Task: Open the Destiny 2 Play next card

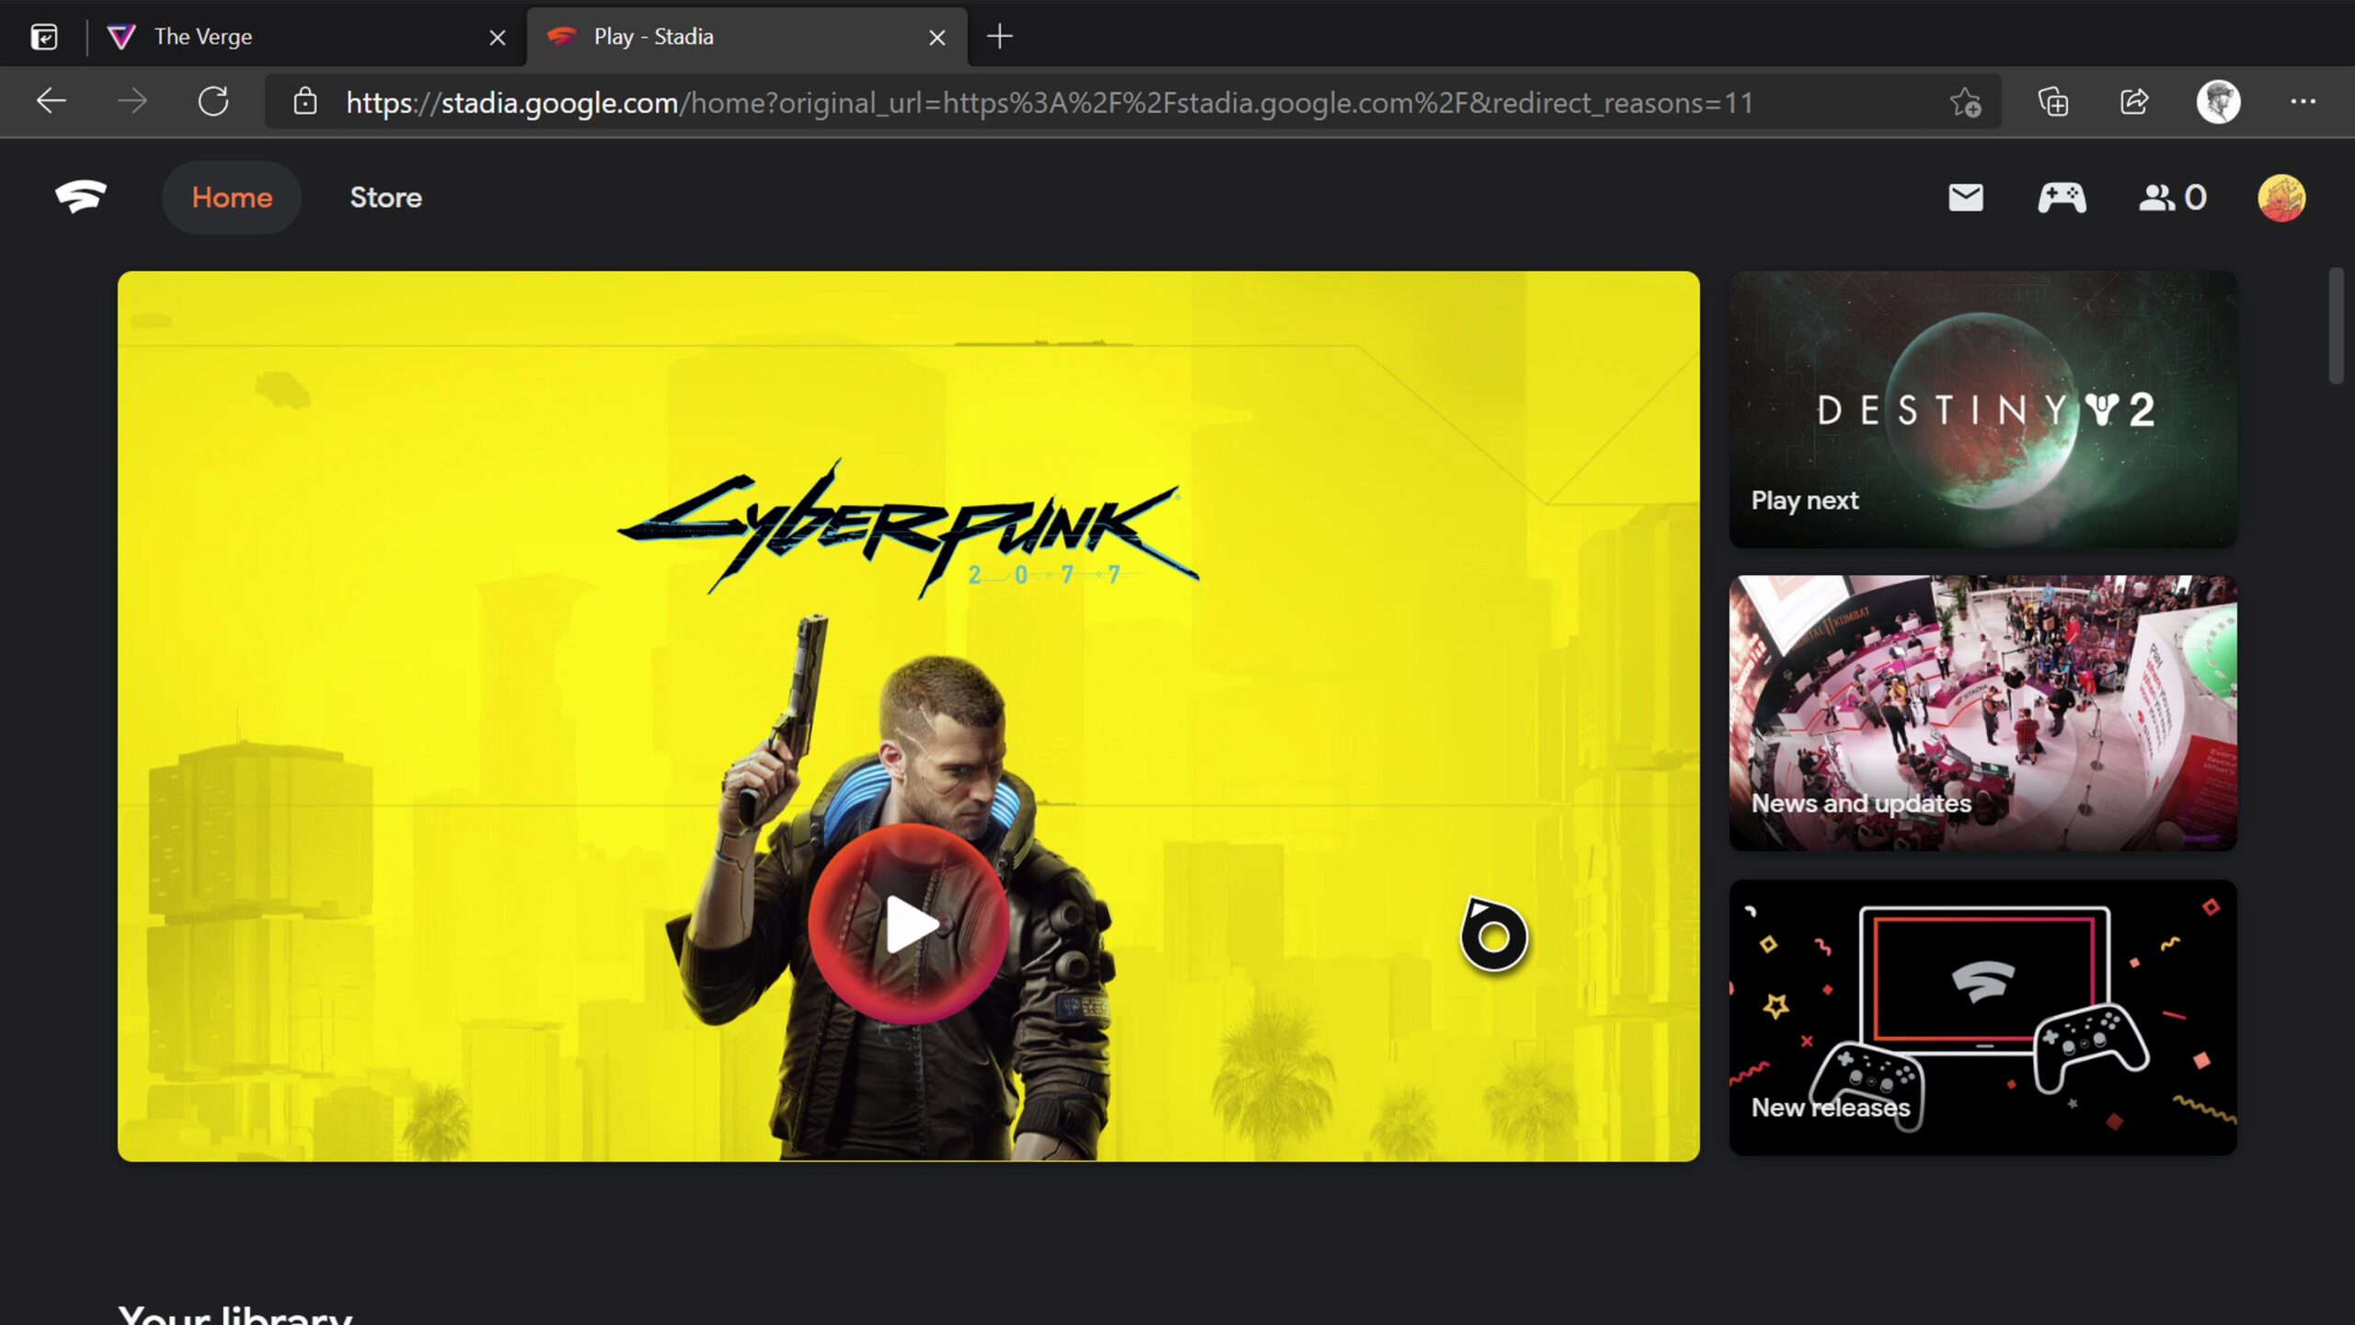Action: [1982, 409]
